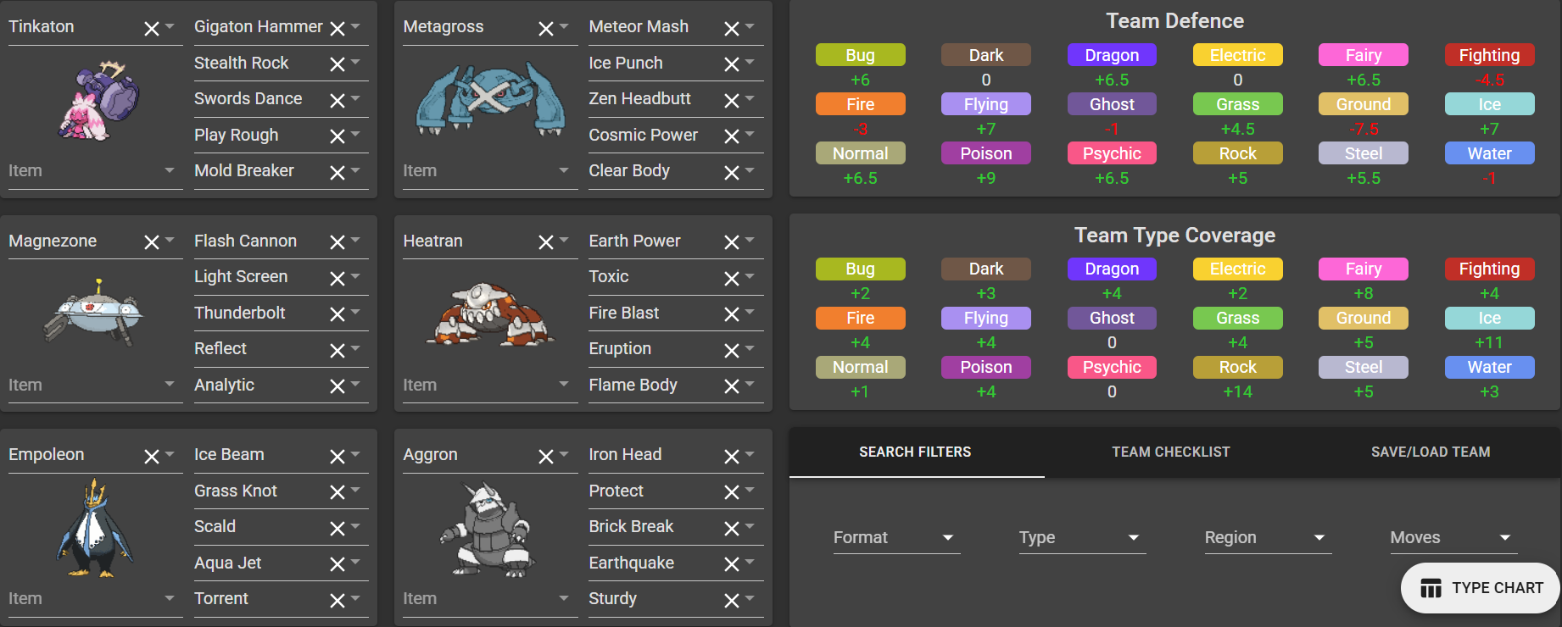Remove the Flash Cannon move
The image size is (1562, 627).
tap(338, 242)
